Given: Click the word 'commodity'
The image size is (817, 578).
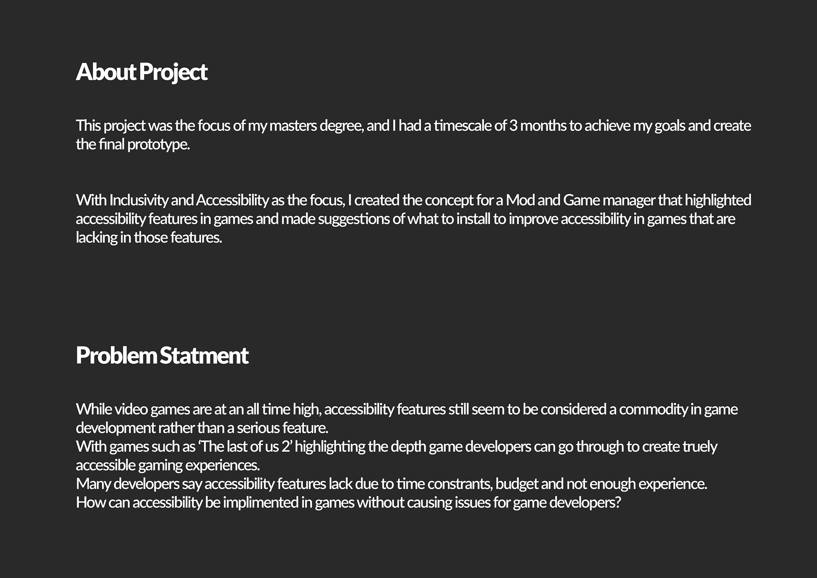Looking at the screenshot, I should click(653, 409).
